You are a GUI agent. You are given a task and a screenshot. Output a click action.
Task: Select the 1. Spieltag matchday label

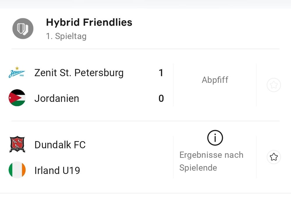(x=66, y=36)
